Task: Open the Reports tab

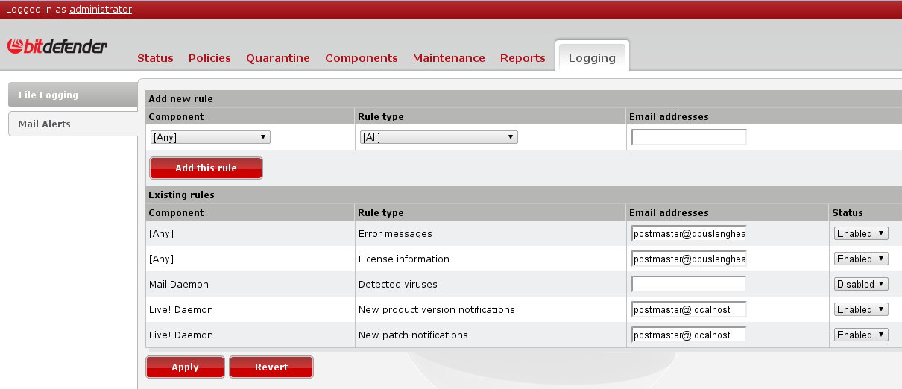Action: coord(523,58)
